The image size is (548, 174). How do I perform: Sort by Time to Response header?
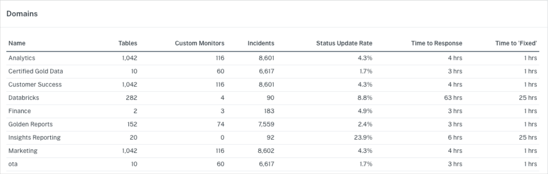[436, 43]
